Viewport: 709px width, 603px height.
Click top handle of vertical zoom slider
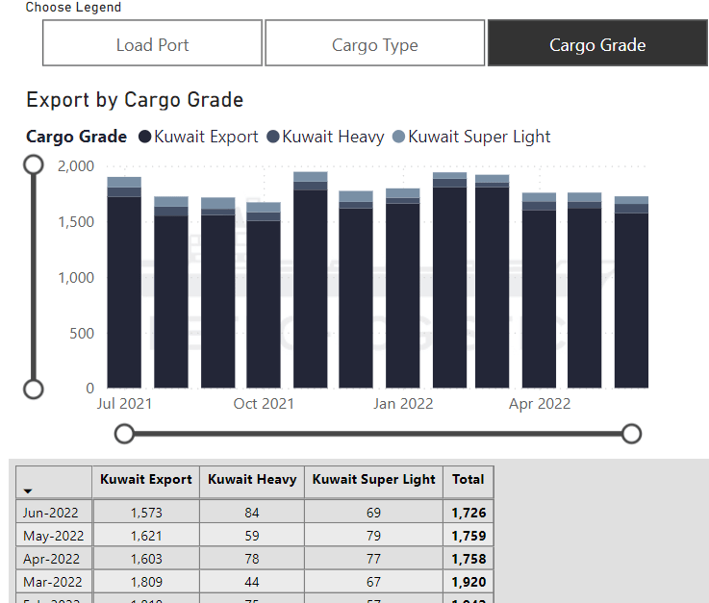click(x=34, y=164)
